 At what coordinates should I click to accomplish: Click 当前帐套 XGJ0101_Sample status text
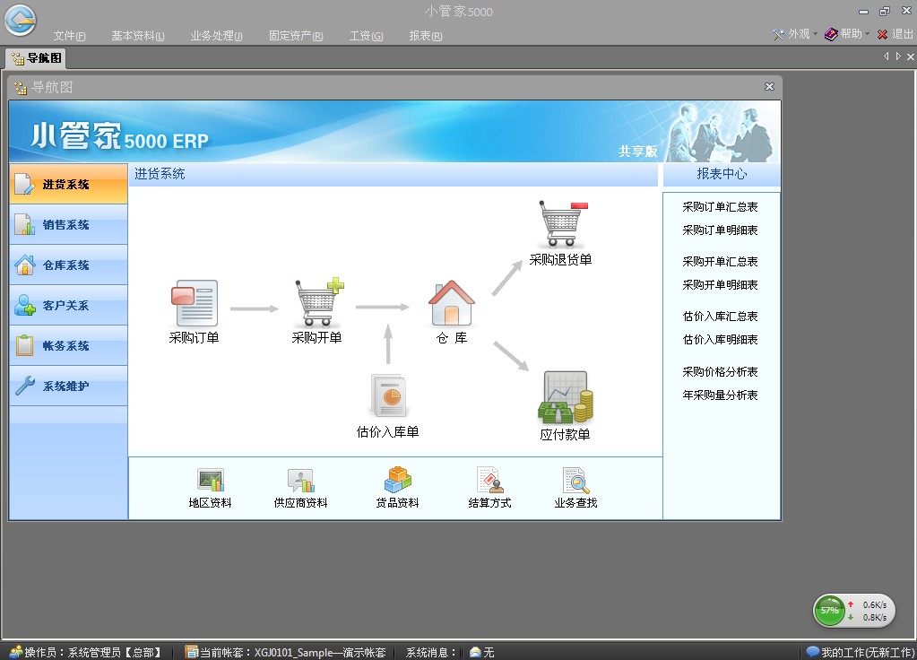(293, 652)
